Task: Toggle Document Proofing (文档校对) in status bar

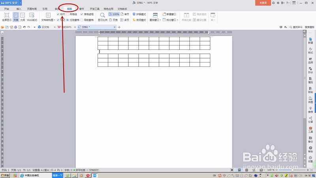Action: [92, 170]
